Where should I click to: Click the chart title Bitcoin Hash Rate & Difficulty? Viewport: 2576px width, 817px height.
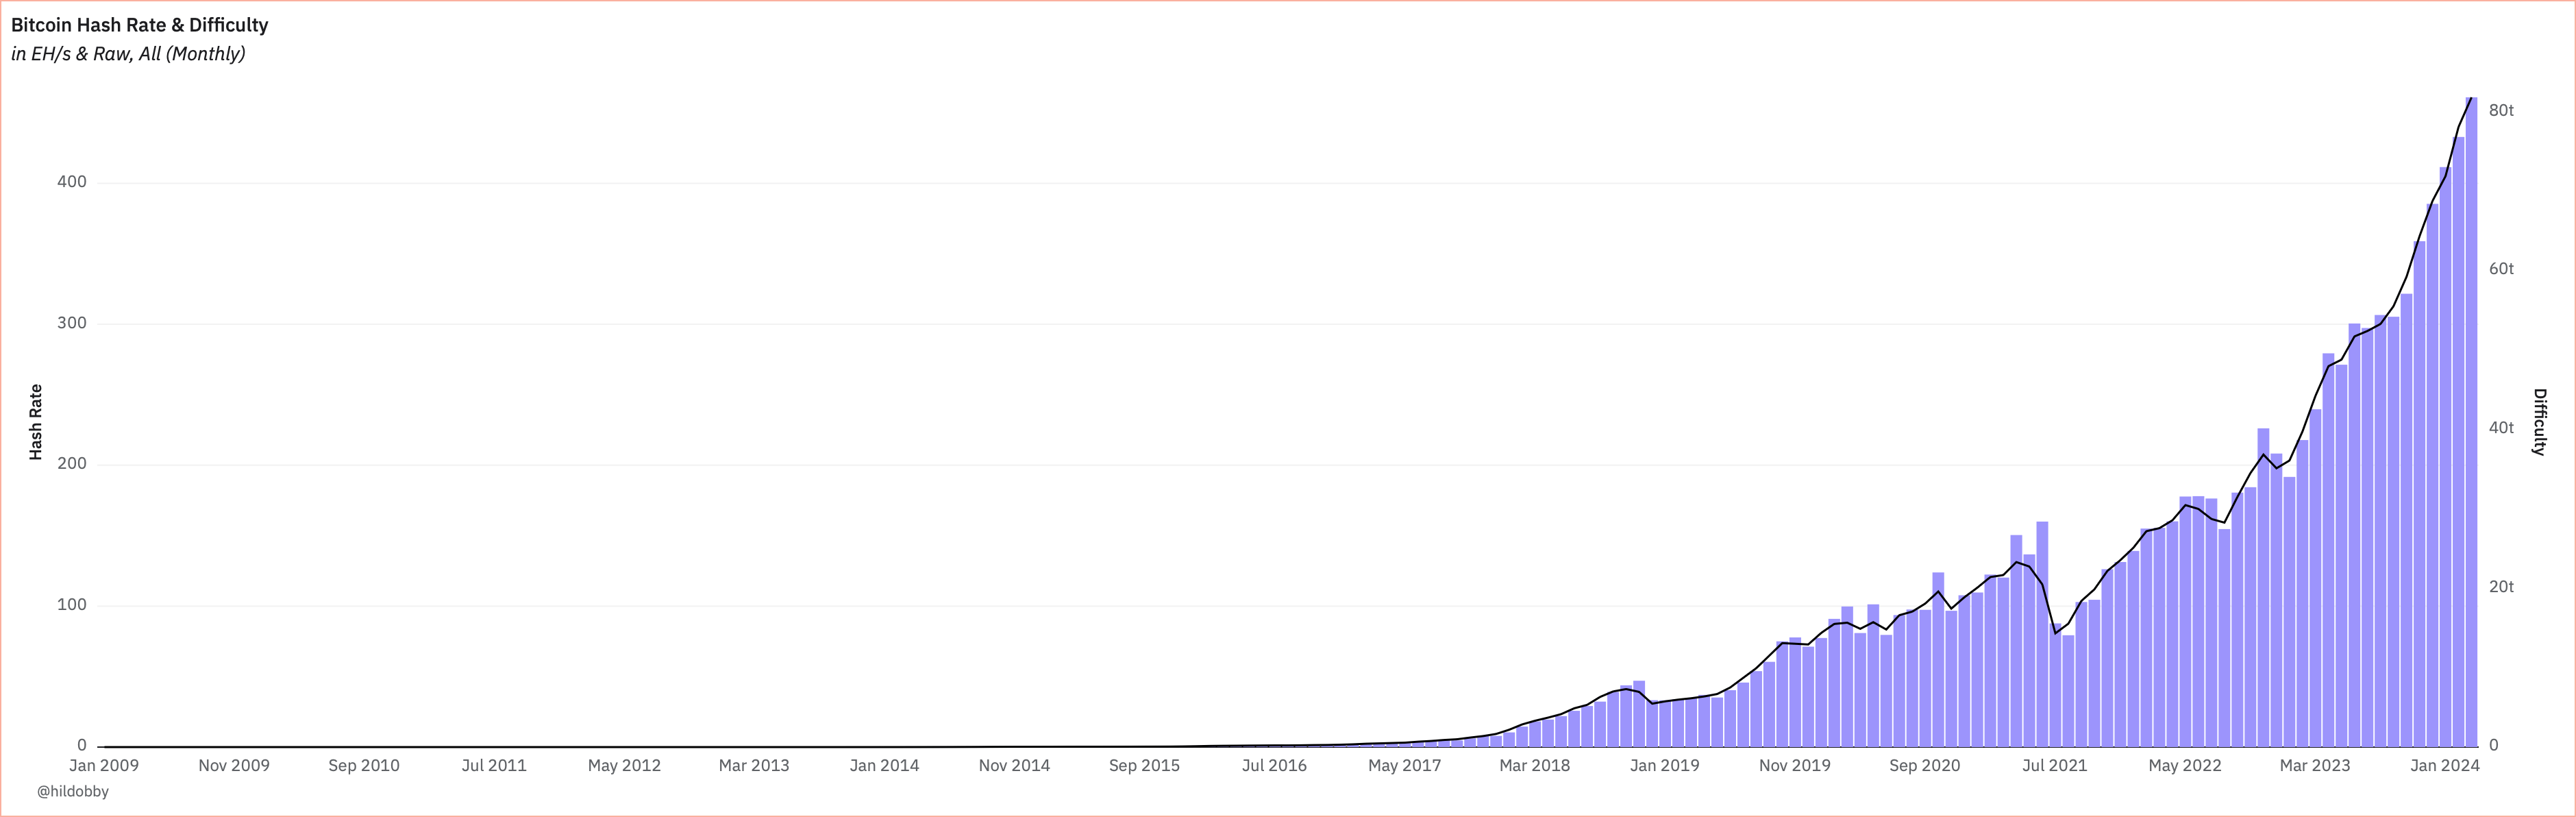[140, 25]
